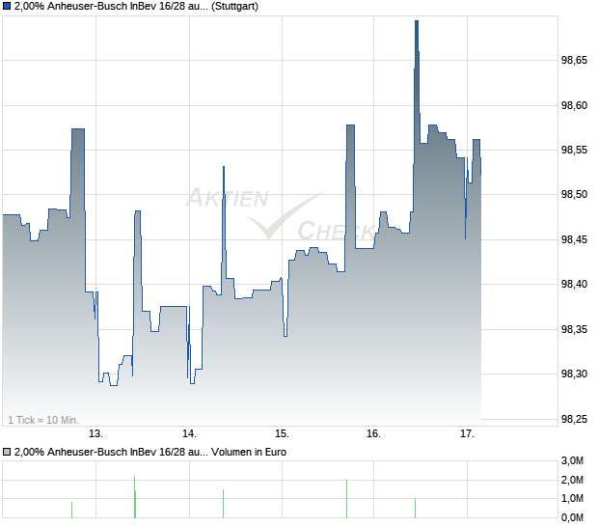The width and height of the screenshot is (598, 527).
Task: Click the title '2,00% Anheuser-Busch InBev 16/28 au... (Stuttgart)'
Action: click(x=138, y=6)
